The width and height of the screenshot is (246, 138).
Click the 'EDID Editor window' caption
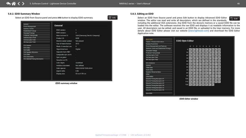(x=189, y=99)
